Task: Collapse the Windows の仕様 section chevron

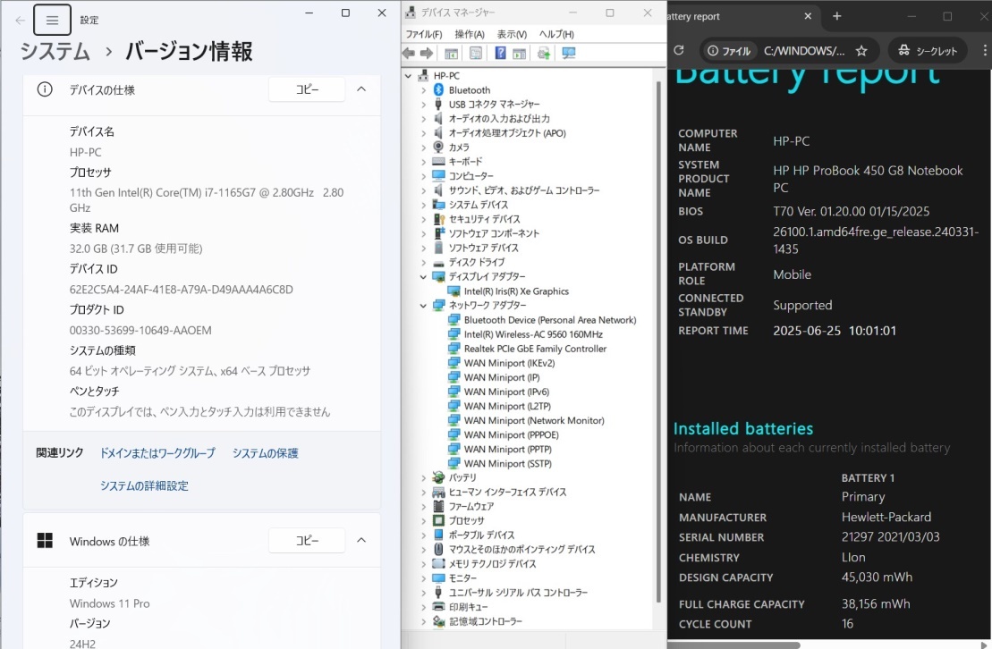Action: [x=361, y=540]
